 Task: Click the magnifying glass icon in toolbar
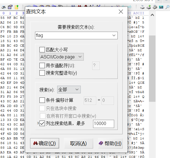167,7
